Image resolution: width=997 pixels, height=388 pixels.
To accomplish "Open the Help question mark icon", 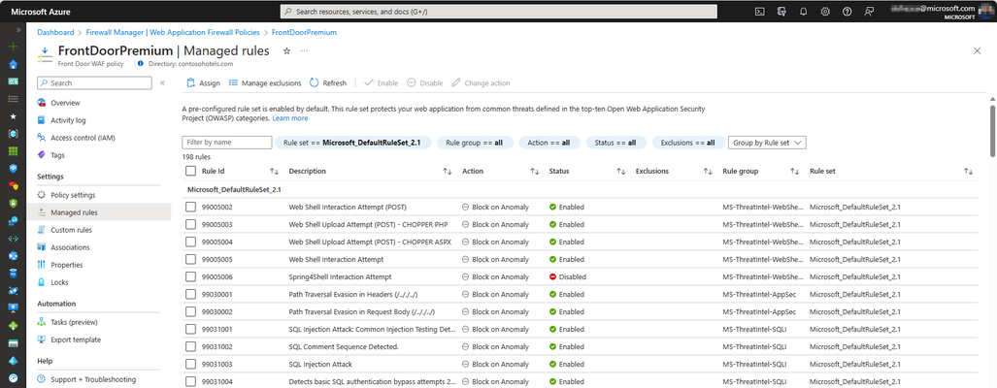I will (847, 12).
